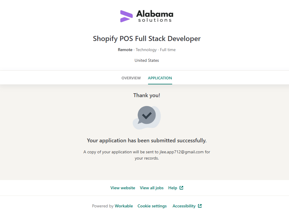Viewport: 289px width, 216px height.
Task: Click the Thank you heading
Action: point(147,95)
